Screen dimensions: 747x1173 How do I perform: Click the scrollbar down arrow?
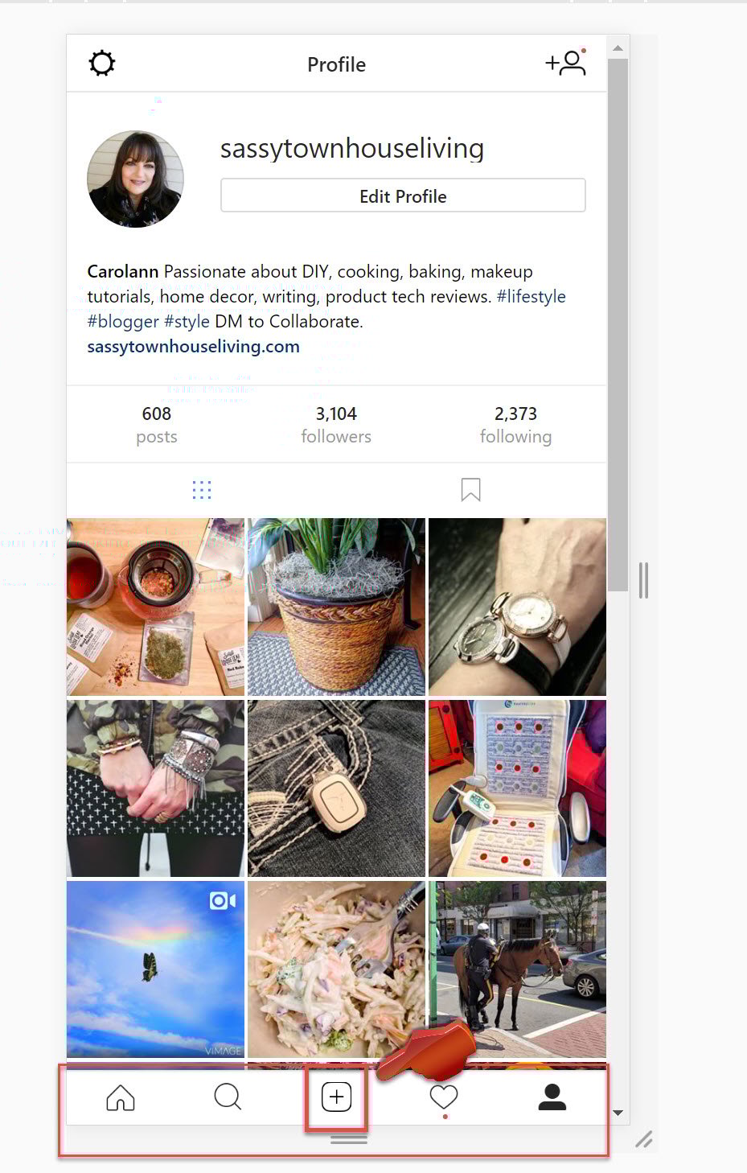[x=618, y=1113]
